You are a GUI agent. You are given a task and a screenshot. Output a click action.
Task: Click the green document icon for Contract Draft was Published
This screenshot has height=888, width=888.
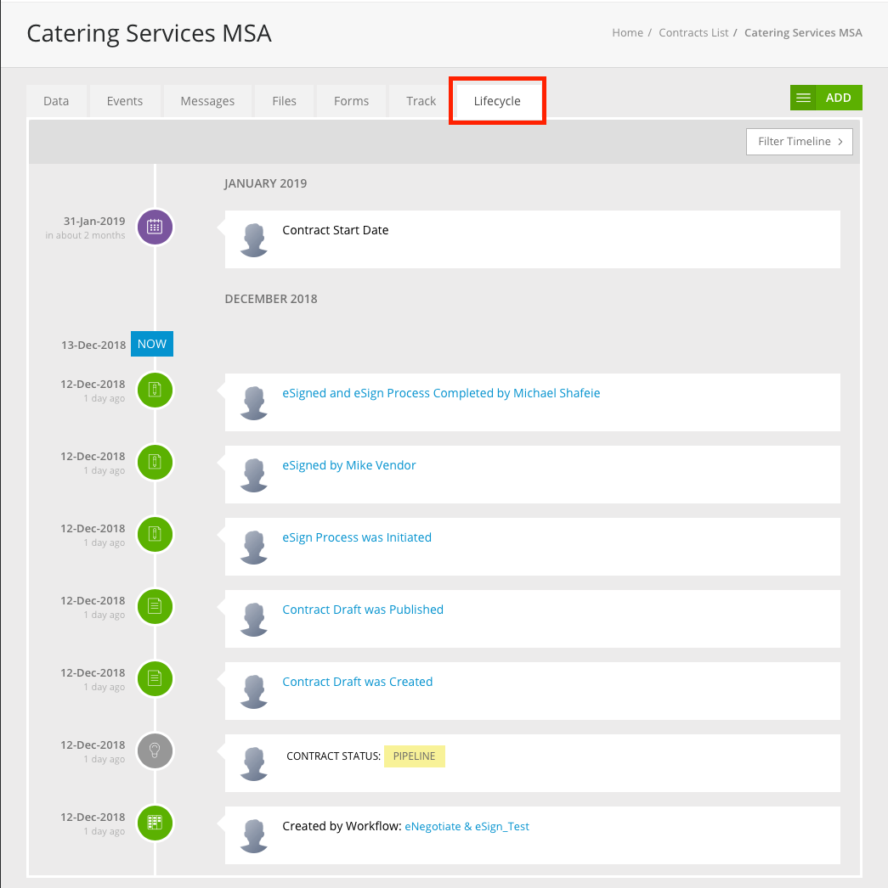[x=155, y=606]
